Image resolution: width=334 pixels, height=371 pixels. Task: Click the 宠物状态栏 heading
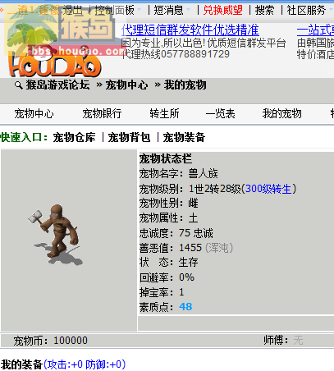click(x=166, y=159)
